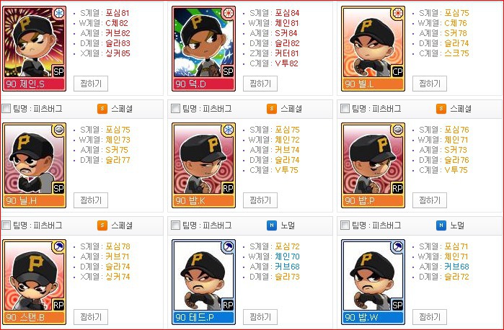The height and width of the screenshot is (330, 504).
Task: Open the 밥.W player card image
Action: coord(373,282)
